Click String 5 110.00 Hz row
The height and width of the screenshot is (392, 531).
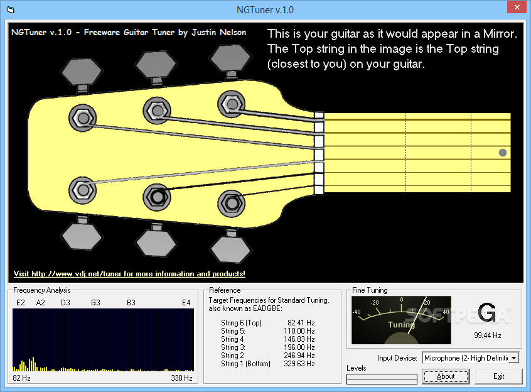click(x=268, y=331)
